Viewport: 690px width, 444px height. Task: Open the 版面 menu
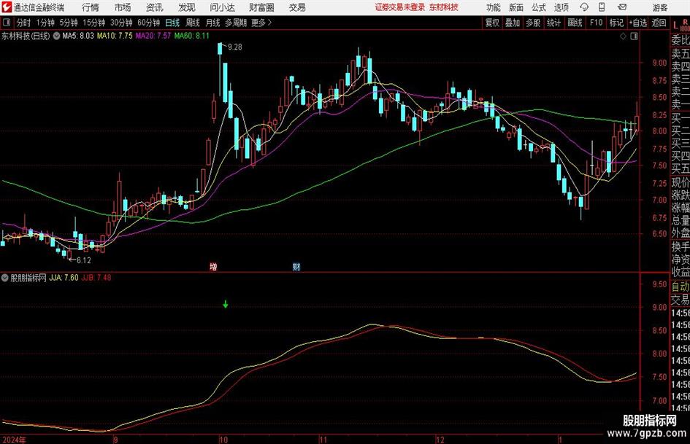tap(516, 7)
